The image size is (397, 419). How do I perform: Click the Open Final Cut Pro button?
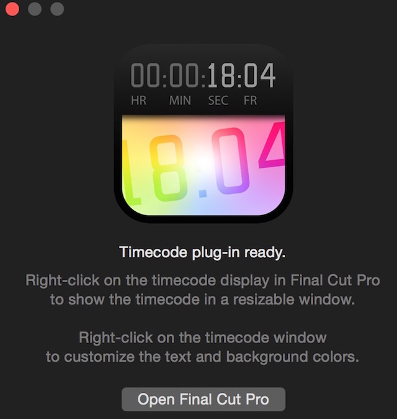tap(203, 399)
